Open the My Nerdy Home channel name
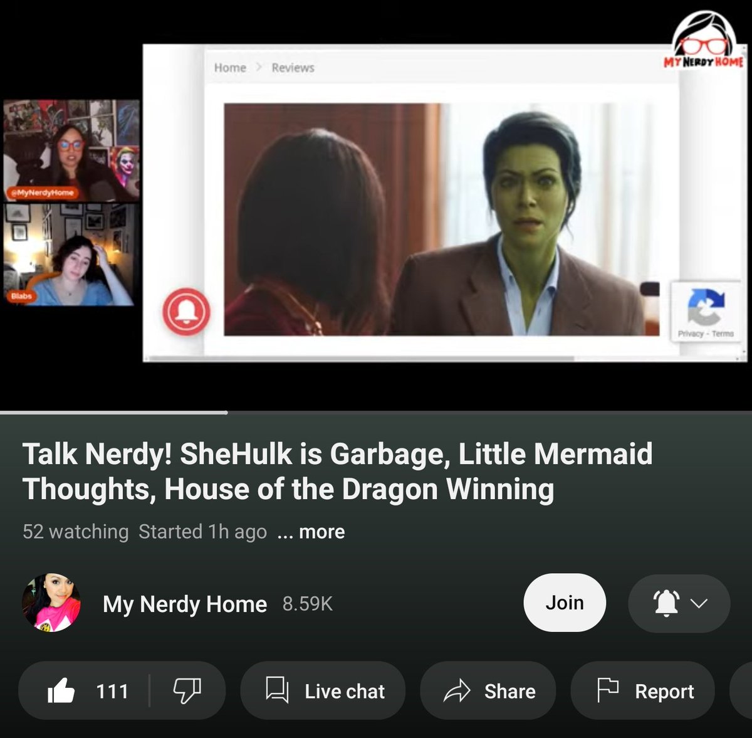 [185, 604]
